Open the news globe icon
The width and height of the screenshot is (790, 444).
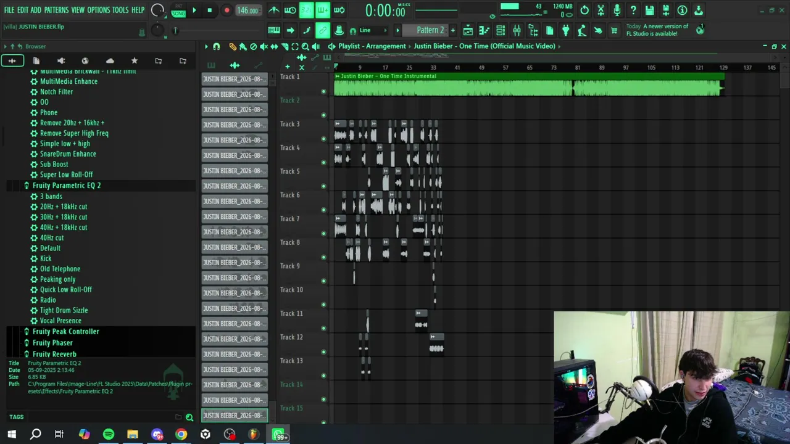click(700, 30)
